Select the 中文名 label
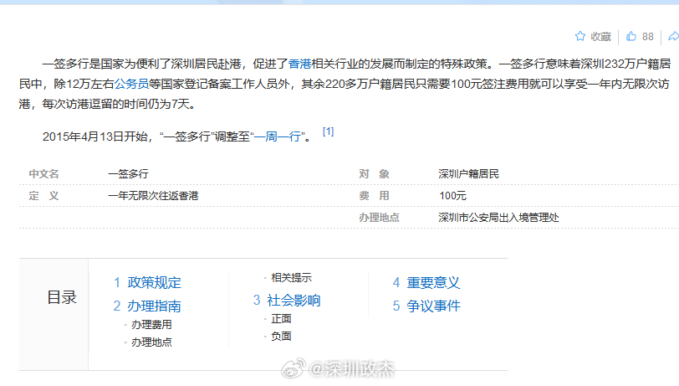The width and height of the screenshot is (679, 386). tap(43, 174)
